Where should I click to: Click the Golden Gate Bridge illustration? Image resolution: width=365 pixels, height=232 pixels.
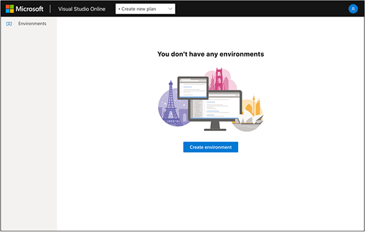[219, 79]
